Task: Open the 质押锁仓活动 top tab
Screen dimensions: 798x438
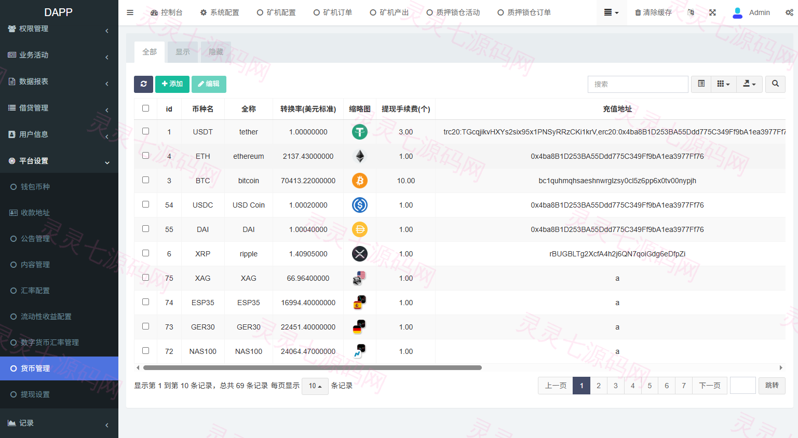Action: point(453,12)
